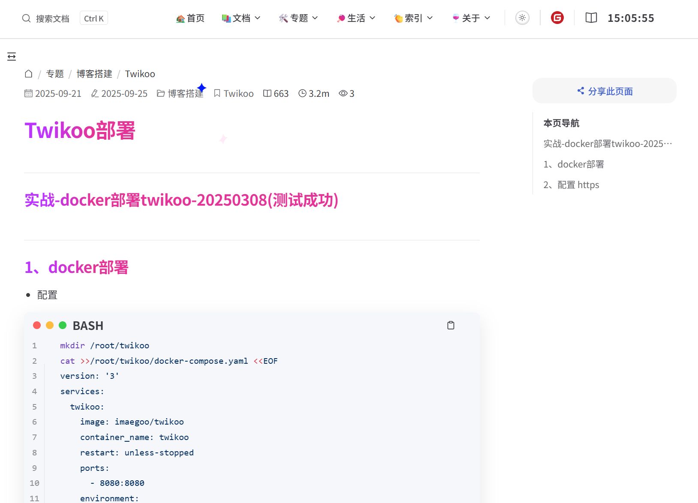Expand the 专题 dropdown menu
This screenshot has height=503, width=698.
pyautogui.click(x=298, y=18)
